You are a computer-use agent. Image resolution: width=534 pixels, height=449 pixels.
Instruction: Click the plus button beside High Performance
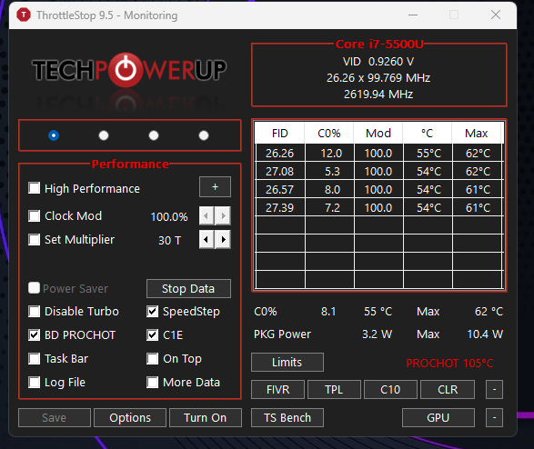click(215, 186)
